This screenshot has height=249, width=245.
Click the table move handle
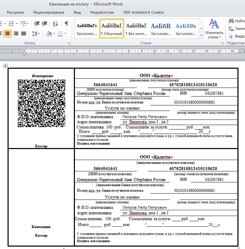pyautogui.click(x=5, y=66)
